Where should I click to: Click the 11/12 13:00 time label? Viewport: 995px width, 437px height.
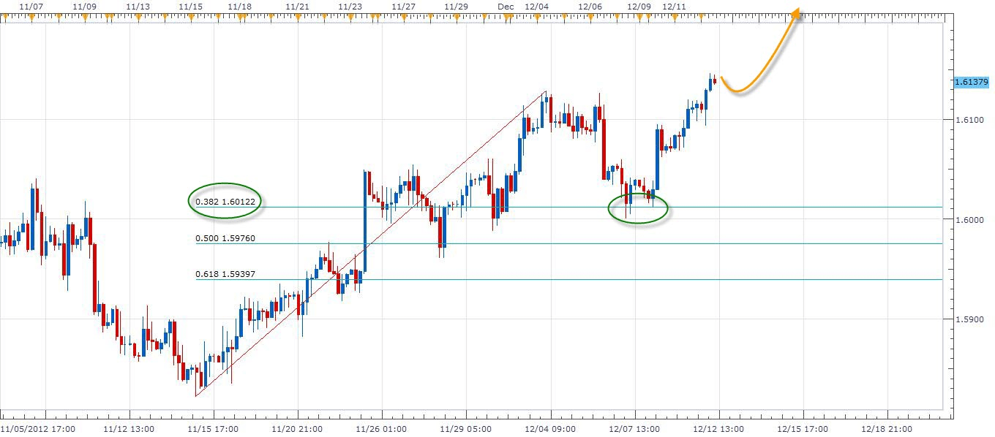(130, 429)
